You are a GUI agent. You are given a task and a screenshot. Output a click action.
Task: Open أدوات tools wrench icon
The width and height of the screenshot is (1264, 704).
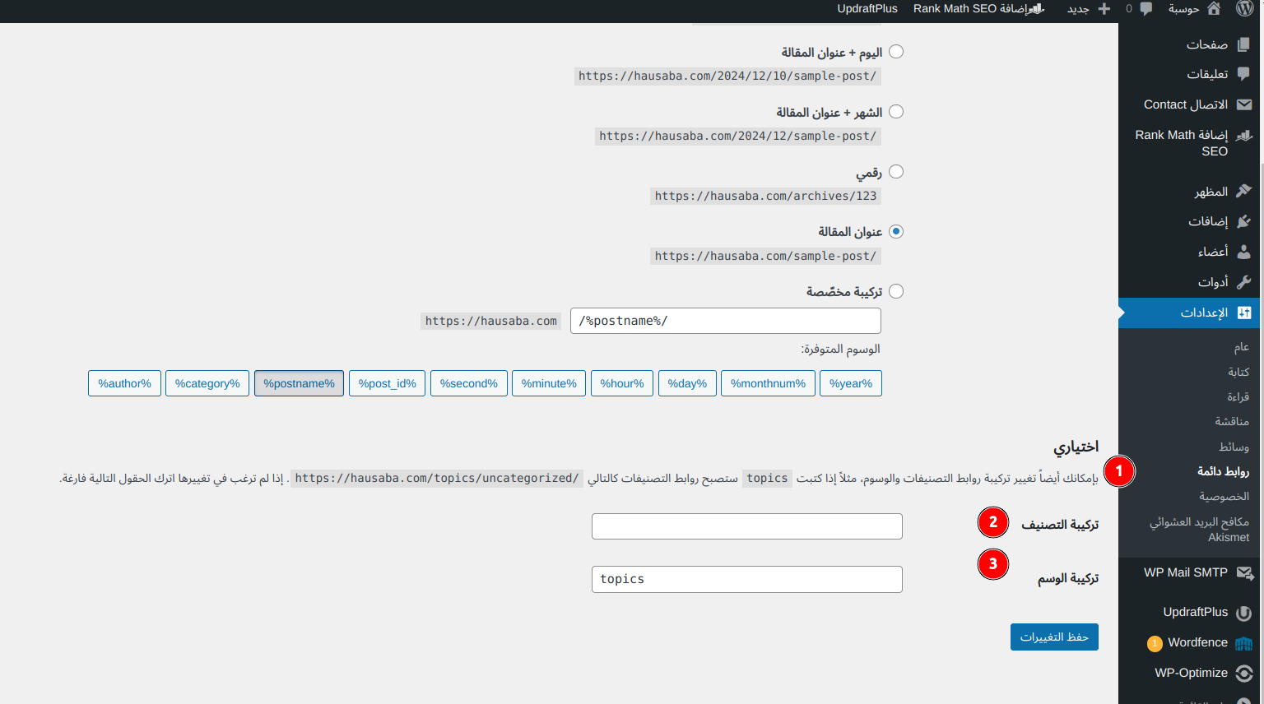(1243, 282)
